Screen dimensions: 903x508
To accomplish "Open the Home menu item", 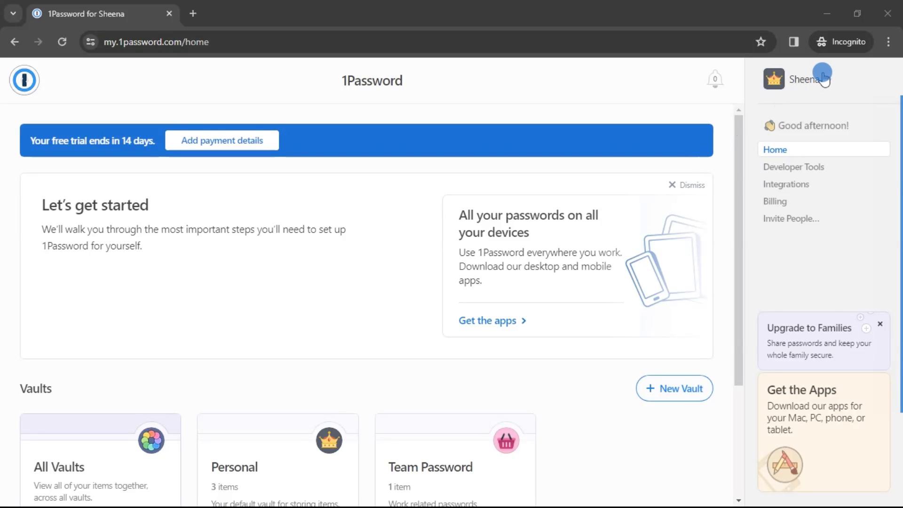I will pyautogui.click(x=775, y=149).
